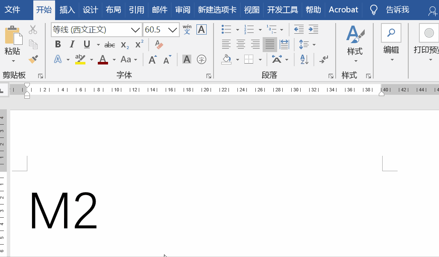
Task: Toggle Superscript formatting
Action: 139,44
